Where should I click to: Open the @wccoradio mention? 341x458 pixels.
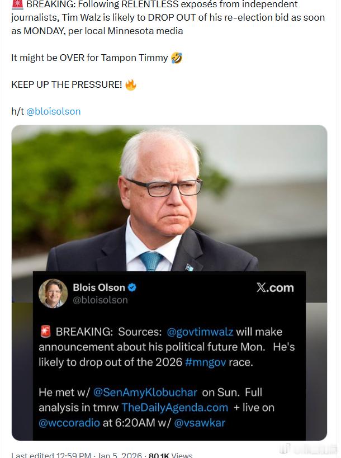(x=69, y=422)
